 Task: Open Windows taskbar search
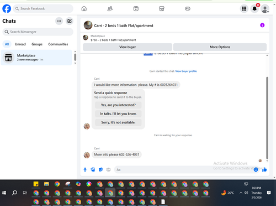click(14, 193)
